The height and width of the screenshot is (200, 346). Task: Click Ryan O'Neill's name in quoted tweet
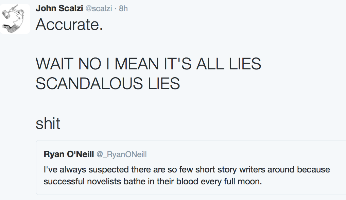click(69, 154)
